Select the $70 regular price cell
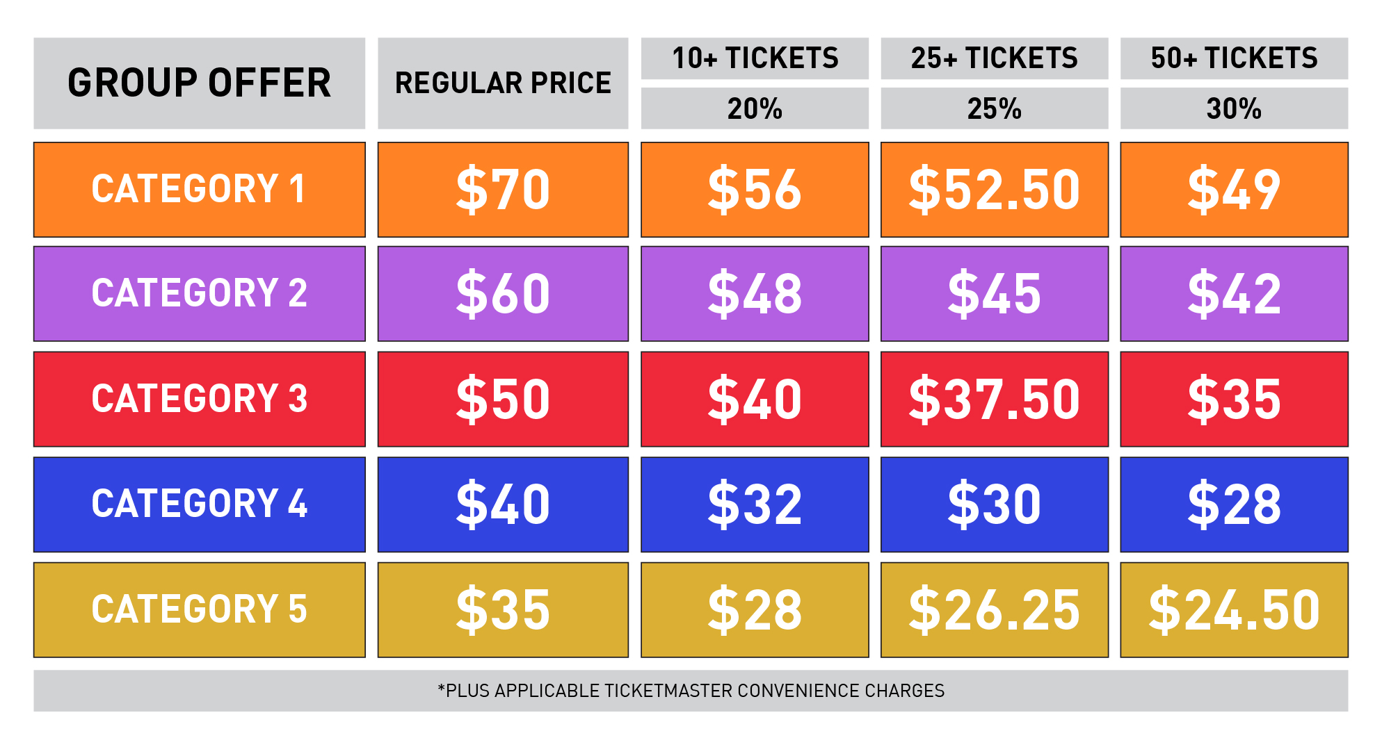This screenshot has width=1382, height=747. (503, 190)
